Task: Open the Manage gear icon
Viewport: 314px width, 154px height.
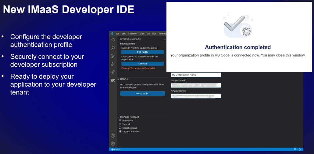Action: [x=113, y=143]
